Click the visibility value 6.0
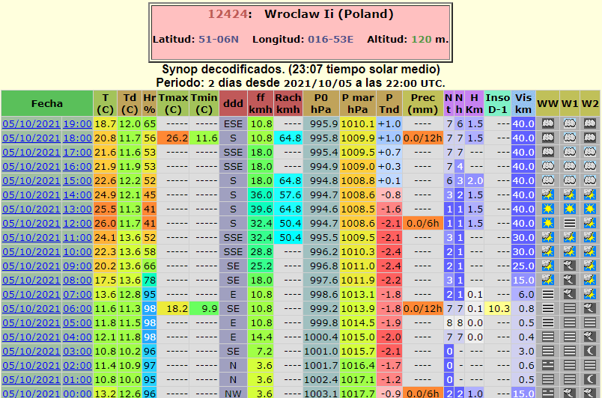 pos(523,294)
